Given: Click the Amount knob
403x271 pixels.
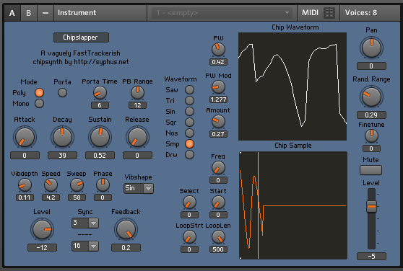Looking at the screenshot, I should click(x=218, y=122).
